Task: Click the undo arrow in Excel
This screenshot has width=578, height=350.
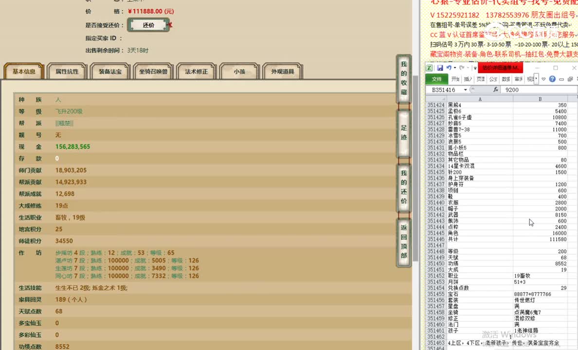Action: 449,68
